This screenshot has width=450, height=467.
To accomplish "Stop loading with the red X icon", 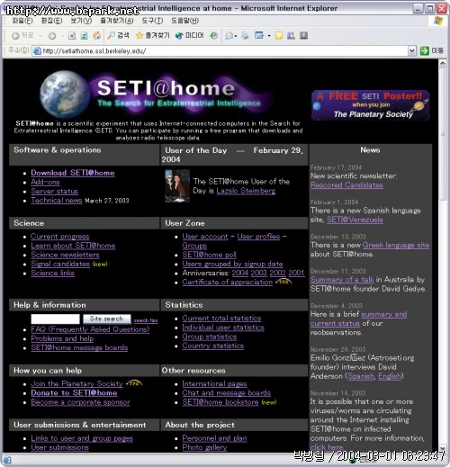I will click(x=72, y=36).
